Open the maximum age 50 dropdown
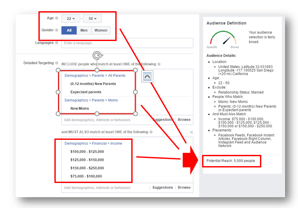The height and width of the screenshot is (208, 298). click(92, 19)
